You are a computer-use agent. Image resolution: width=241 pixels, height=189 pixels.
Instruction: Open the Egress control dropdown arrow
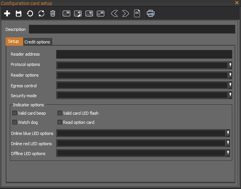tap(230, 85)
